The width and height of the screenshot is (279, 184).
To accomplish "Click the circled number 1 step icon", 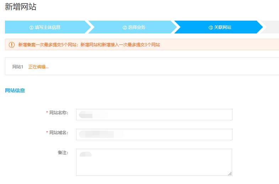I will pos(31,27).
